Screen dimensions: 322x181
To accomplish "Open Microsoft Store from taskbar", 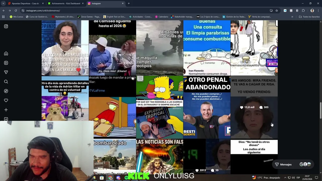I will pyautogui.click(x=102, y=178).
